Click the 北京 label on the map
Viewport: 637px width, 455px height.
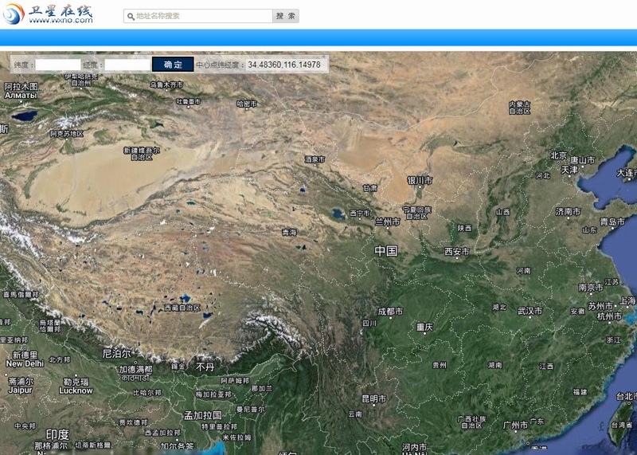coord(558,155)
